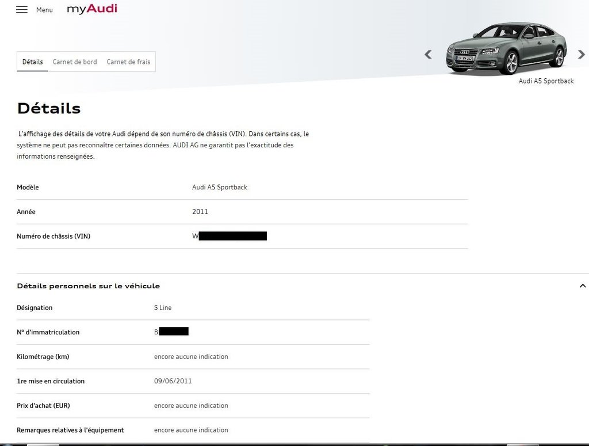Switch to the Carnet de bord tab

(x=75, y=62)
